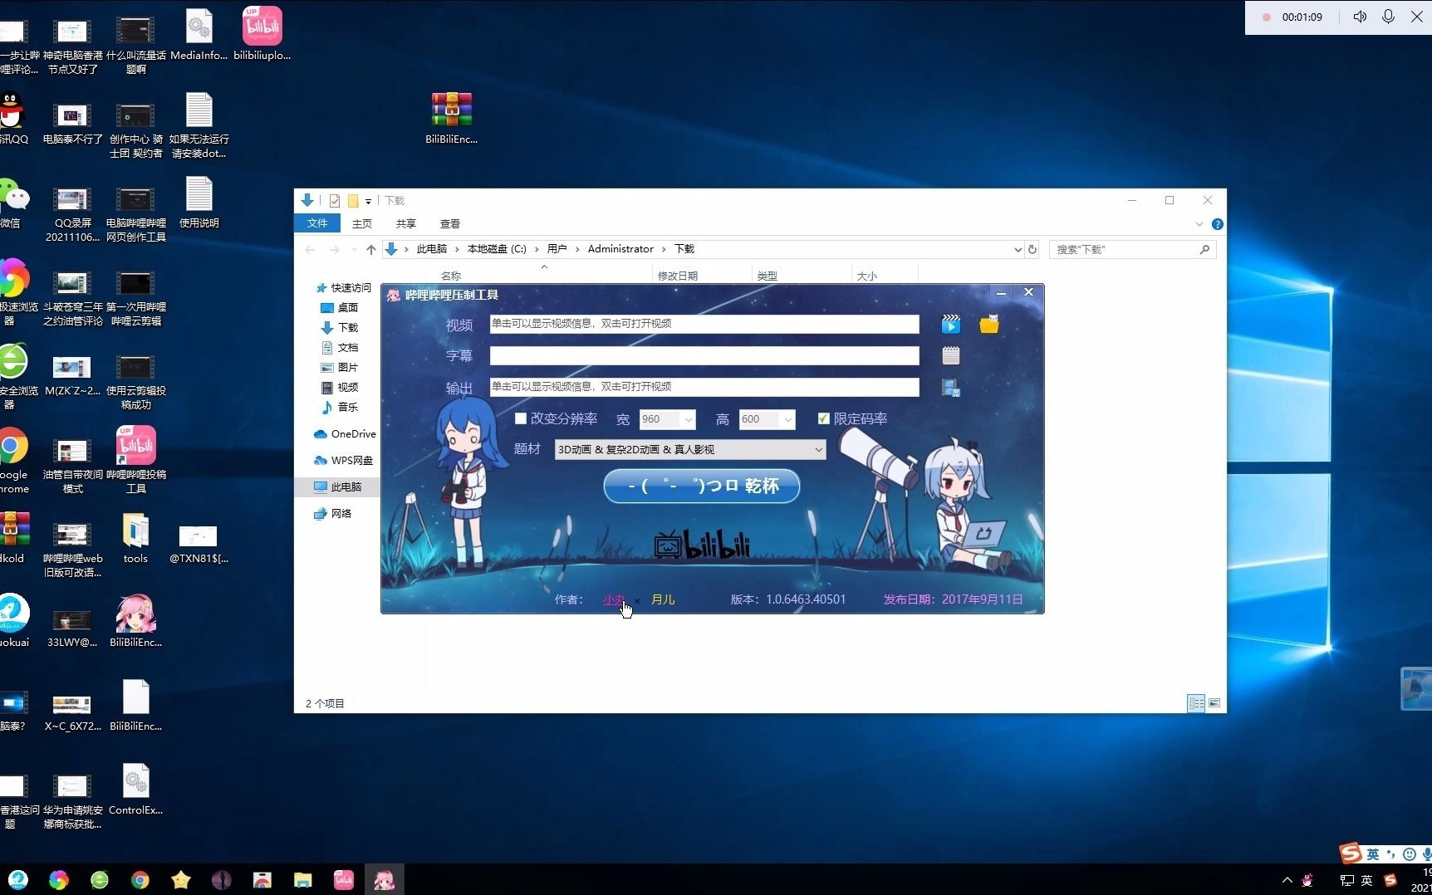
Task: Select 图片 in the navigation pane
Action: [341, 368]
